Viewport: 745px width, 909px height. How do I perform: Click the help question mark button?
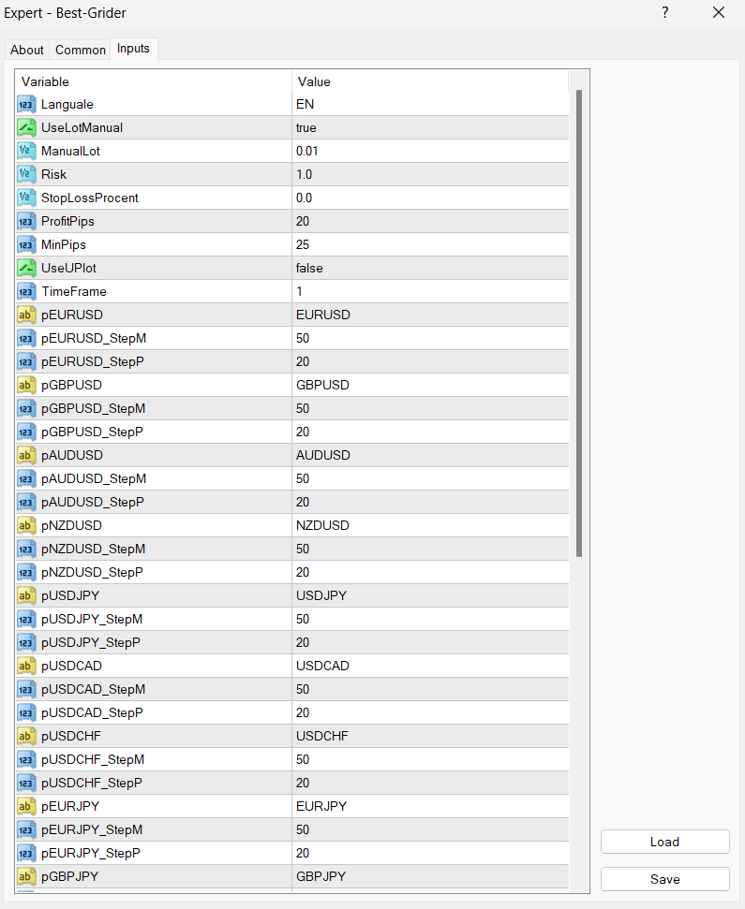[665, 13]
